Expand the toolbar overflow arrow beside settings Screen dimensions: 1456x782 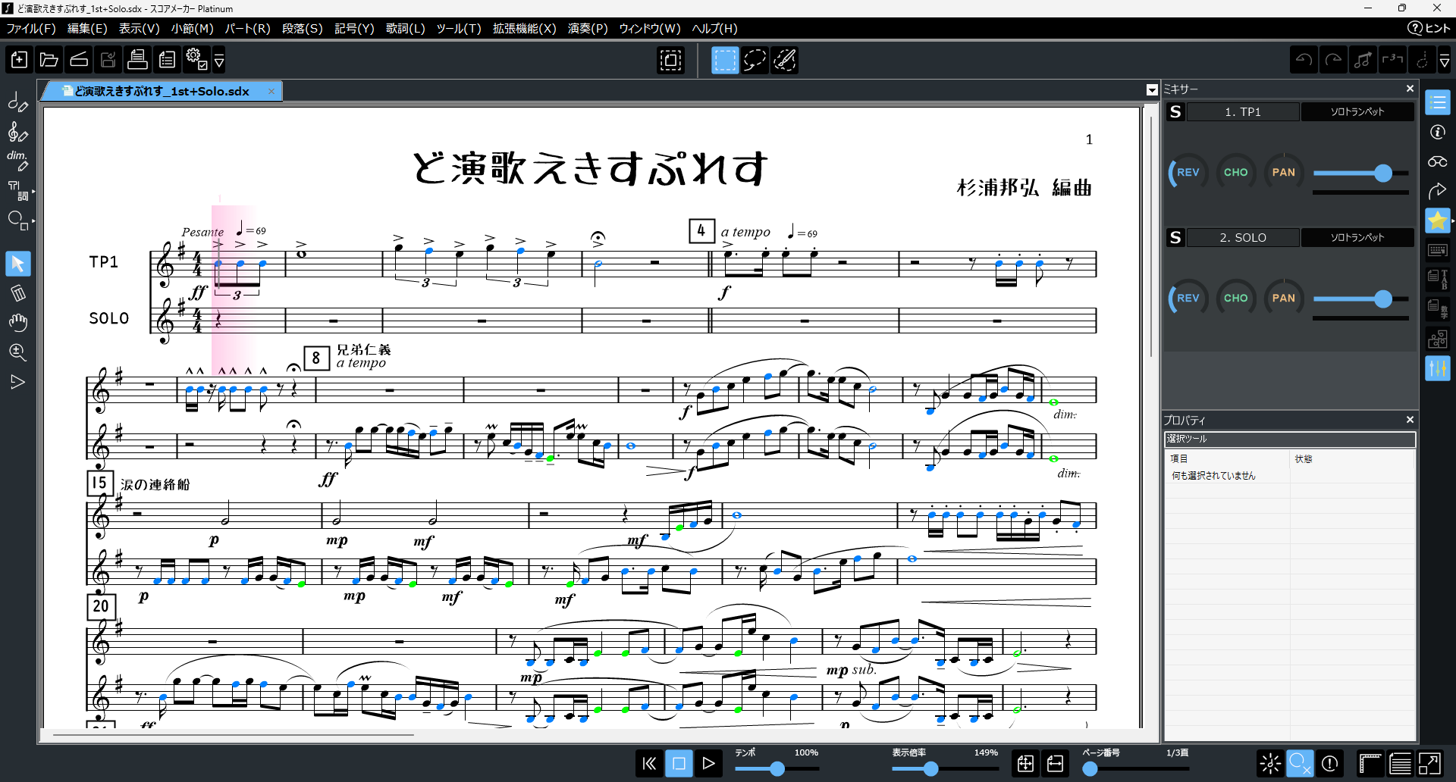[x=219, y=60]
